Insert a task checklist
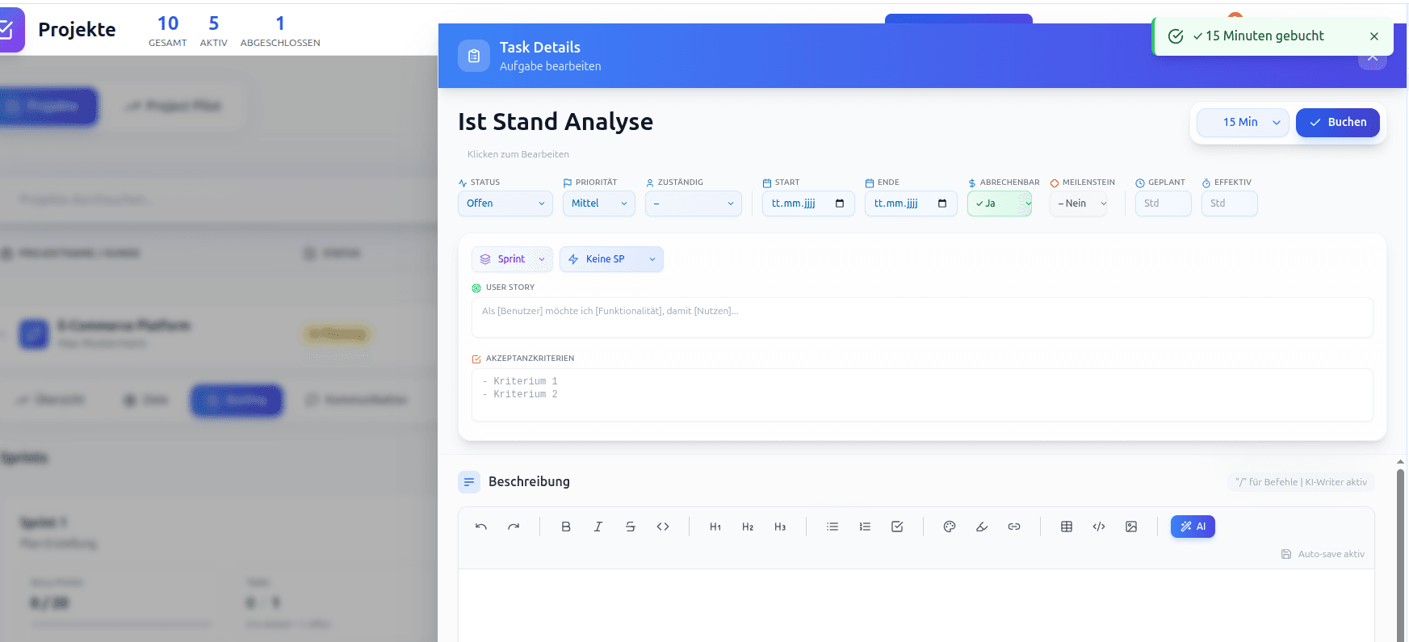This screenshot has width=1409, height=642. point(897,527)
